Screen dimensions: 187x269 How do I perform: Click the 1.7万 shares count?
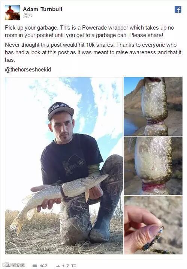pos(69,266)
